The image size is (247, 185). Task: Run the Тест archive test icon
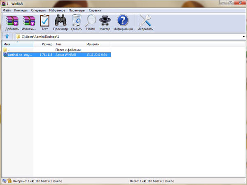tap(44, 21)
